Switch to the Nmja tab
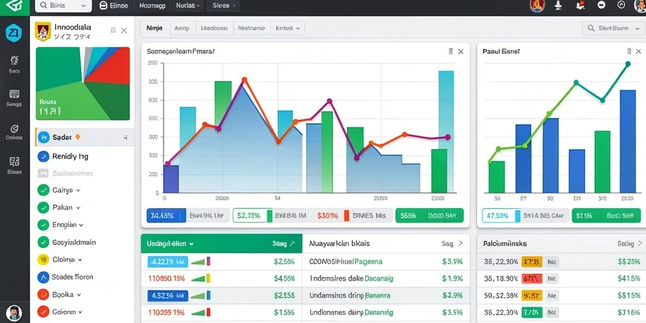The height and width of the screenshot is (323, 646). [x=155, y=28]
